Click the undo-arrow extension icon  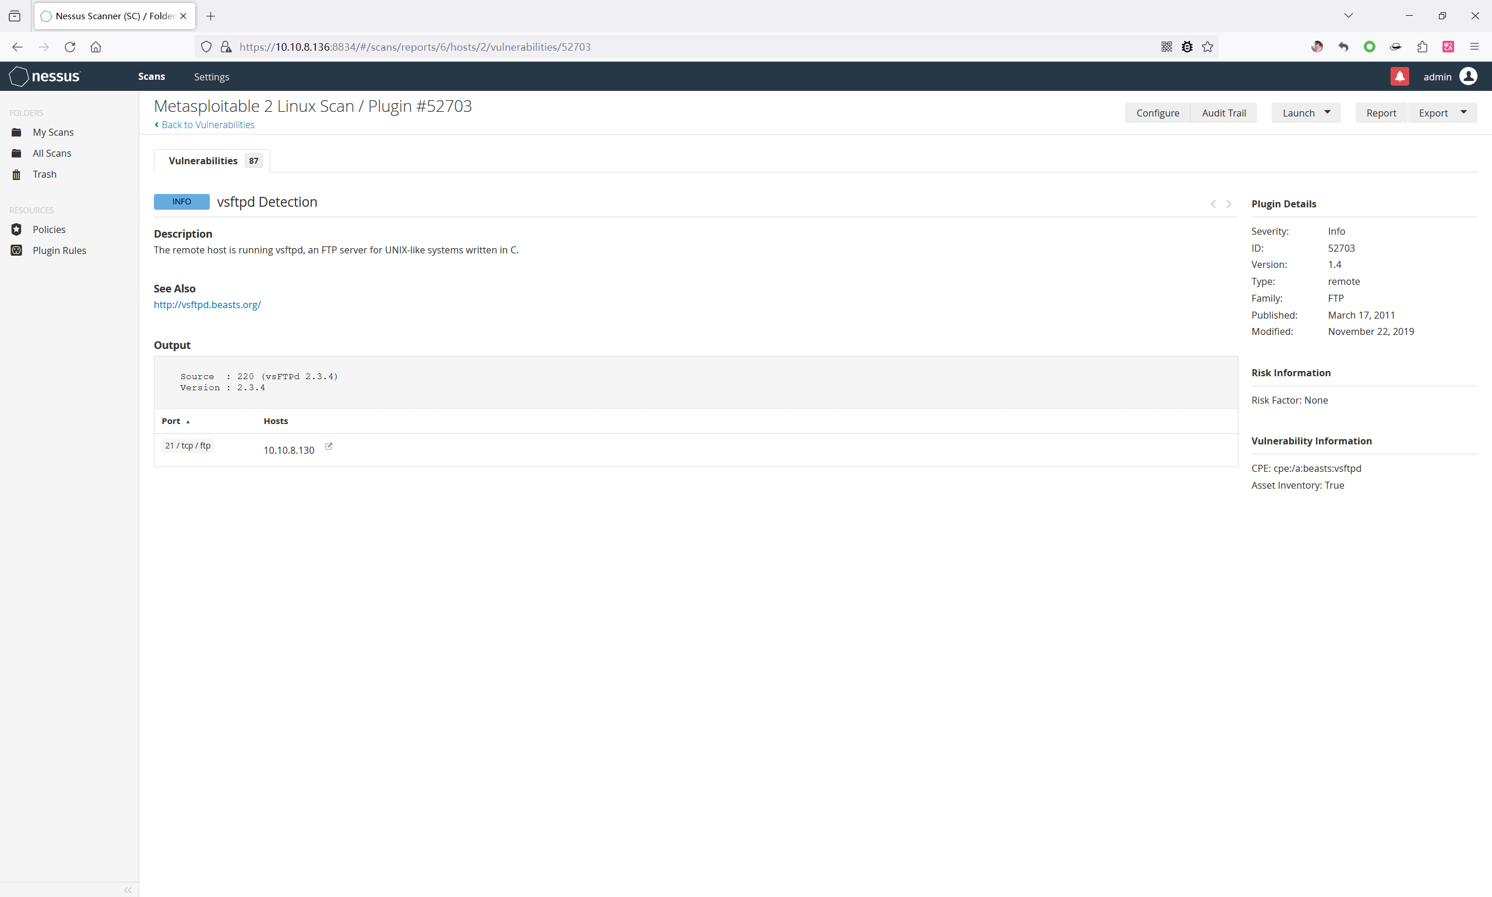(1343, 47)
